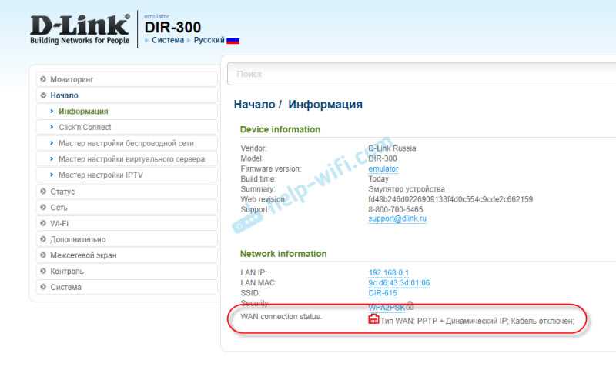The height and width of the screenshot is (370, 616).
Task: Click the LAN IP 192.168.0.1 link
Action: point(389,273)
